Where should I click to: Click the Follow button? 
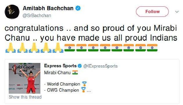pos(152,12)
